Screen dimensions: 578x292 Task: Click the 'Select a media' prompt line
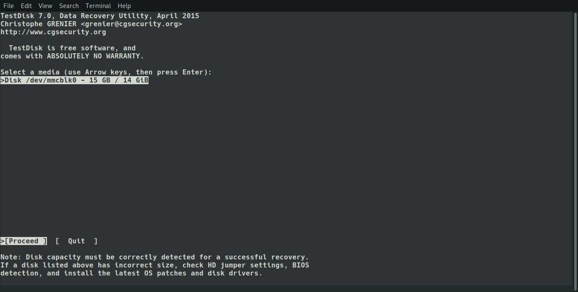(106, 72)
